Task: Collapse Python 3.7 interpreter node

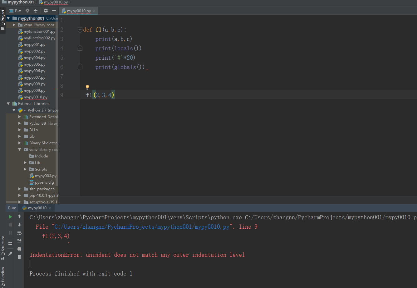Action: (x=14, y=110)
